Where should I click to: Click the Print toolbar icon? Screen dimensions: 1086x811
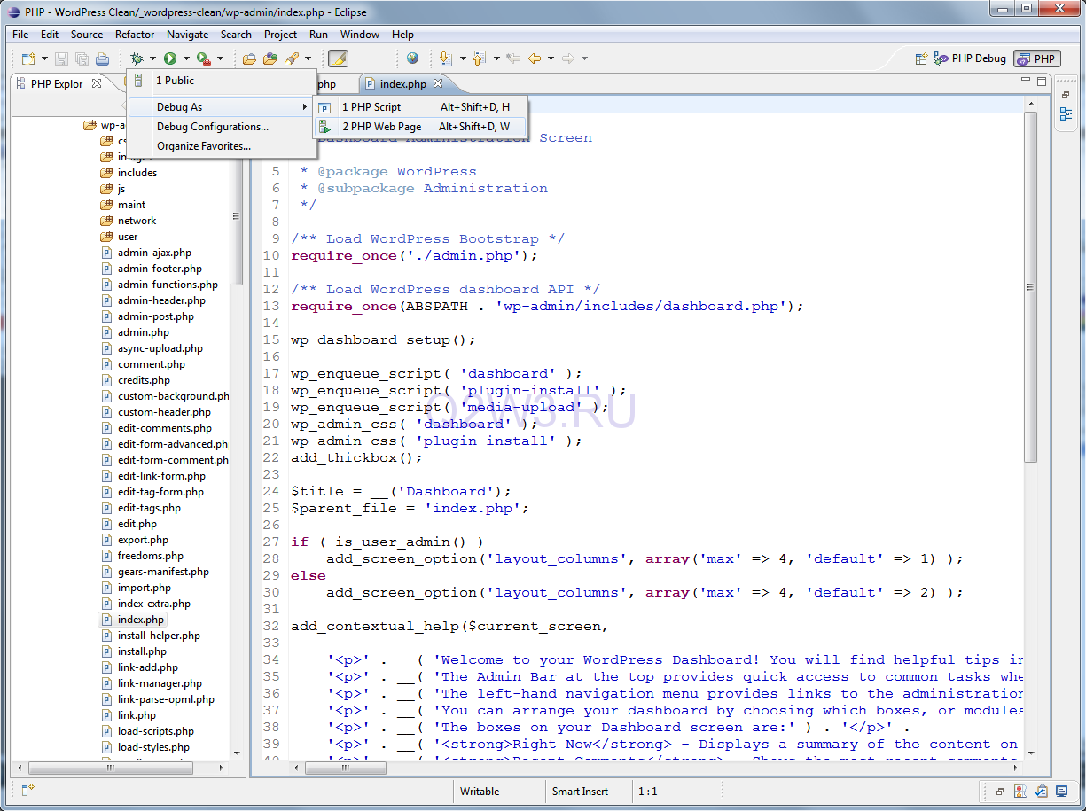102,59
